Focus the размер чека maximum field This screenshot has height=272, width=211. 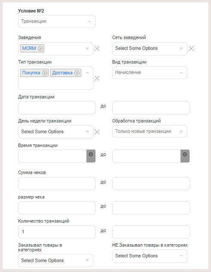point(151,208)
